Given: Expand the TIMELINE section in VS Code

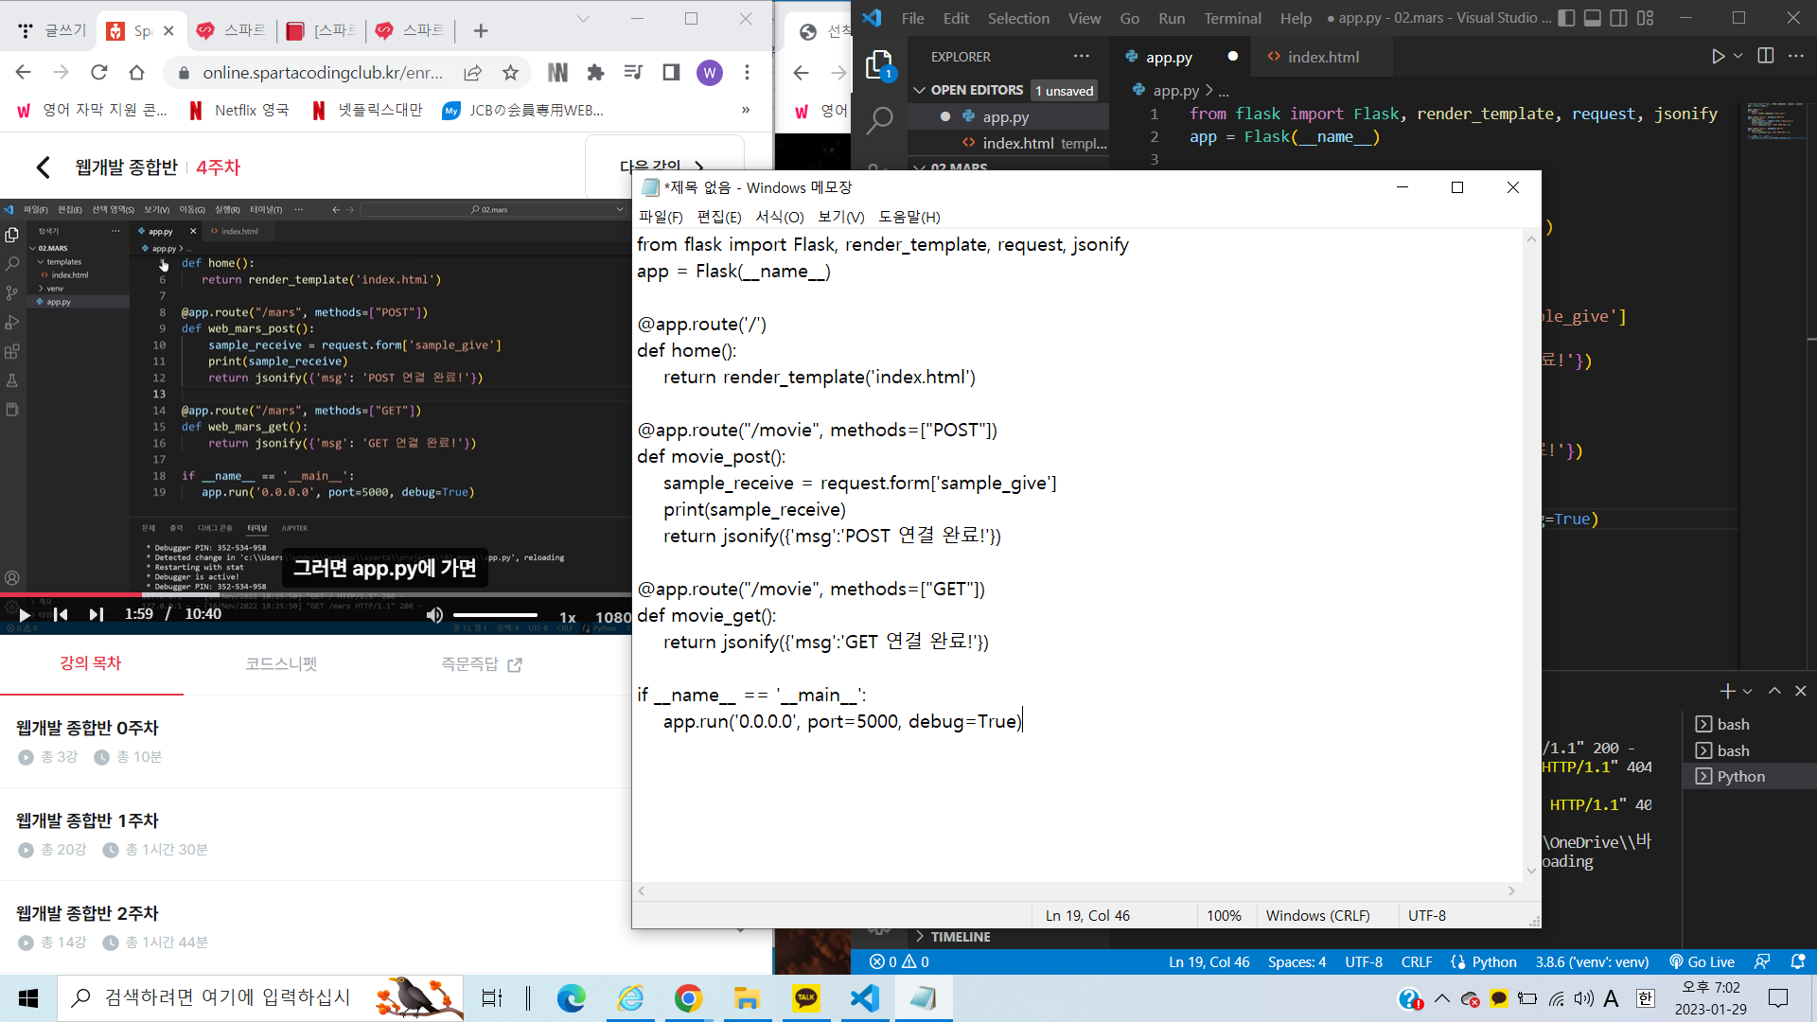Looking at the screenshot, I should coord(952,937).
